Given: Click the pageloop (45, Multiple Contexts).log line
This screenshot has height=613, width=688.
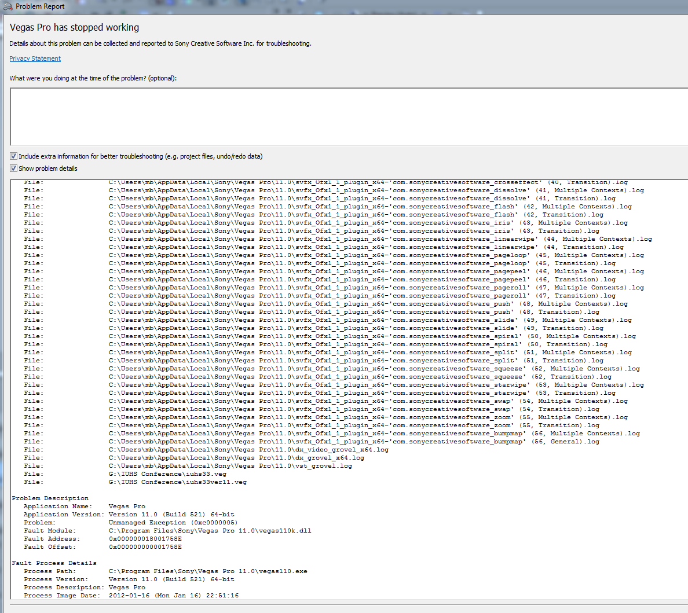Looking at the screenshot, I should (334, 255).
